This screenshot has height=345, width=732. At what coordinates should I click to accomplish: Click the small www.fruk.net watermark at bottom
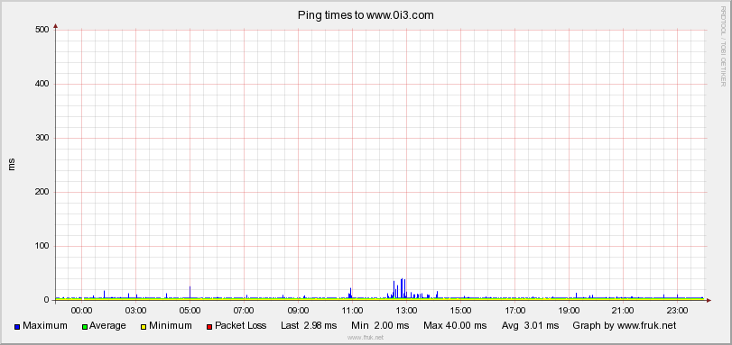point(366,337)
